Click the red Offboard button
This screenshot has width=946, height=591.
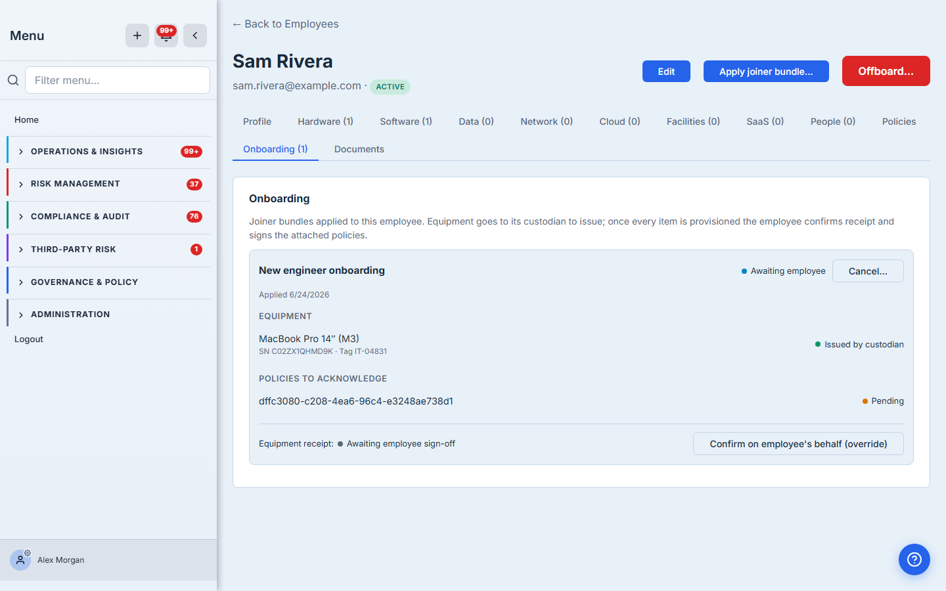886,71
